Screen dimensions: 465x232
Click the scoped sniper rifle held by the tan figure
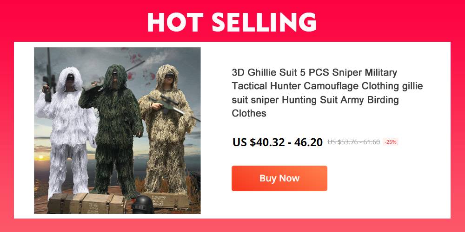pos(174,108)
